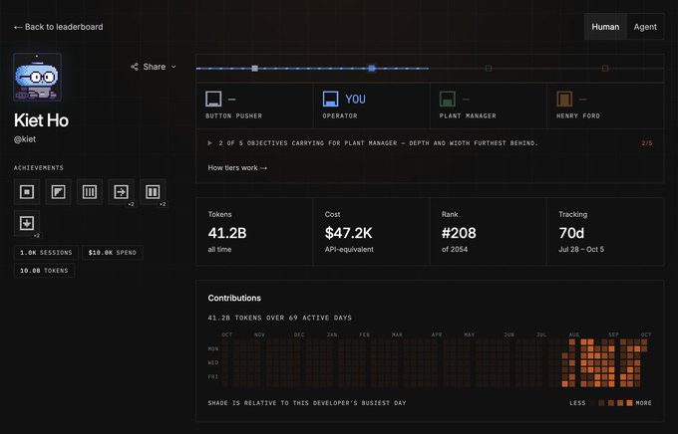The height and width of the screenshot is (434, 678).
Task: Click the Operator marker on progress track
Action: click(x=372, y=69)
